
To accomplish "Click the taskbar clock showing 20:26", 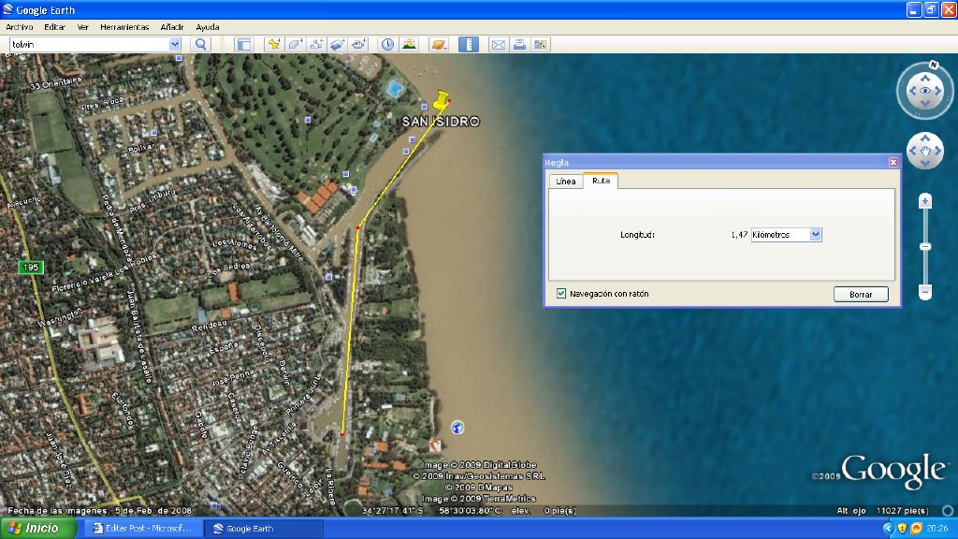I will [x=937, y=528].
